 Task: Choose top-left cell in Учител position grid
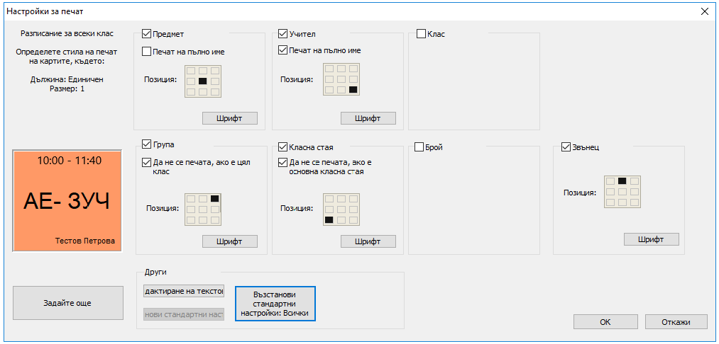click(329, 69)
